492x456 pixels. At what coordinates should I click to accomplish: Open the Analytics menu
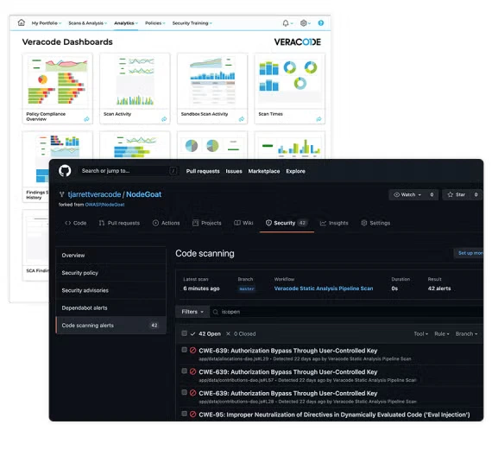click(x=126, y=23)
